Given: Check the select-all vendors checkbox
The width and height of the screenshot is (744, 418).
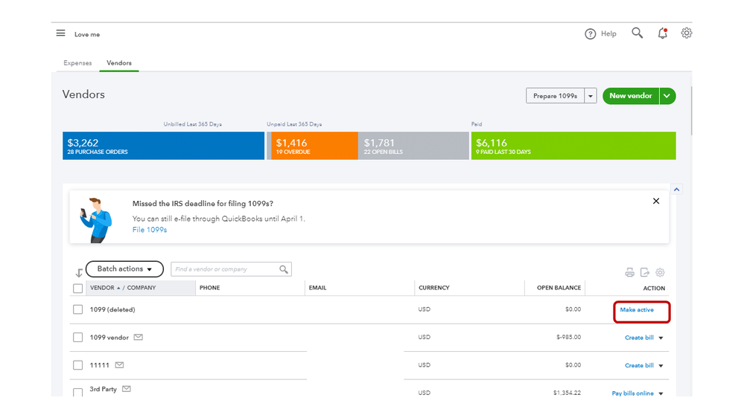Looking at the screenshot, I should coord(78,289).
